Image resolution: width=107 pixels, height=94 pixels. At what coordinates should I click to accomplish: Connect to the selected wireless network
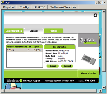tap(67, 66)
